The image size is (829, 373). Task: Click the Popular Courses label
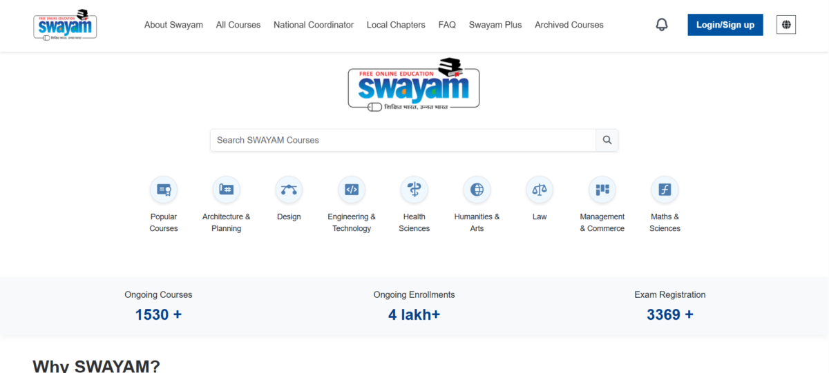164,222
